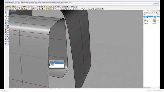Toggle Layer 02 visibility bulb

coord(152,19)
